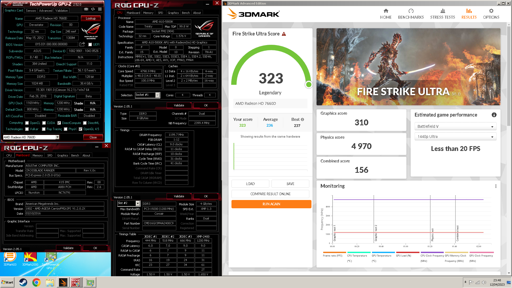Open the Monitoring panel three-dot menu
The width and height of the screenshot is (512, 288).
click(x=496, y=186)
